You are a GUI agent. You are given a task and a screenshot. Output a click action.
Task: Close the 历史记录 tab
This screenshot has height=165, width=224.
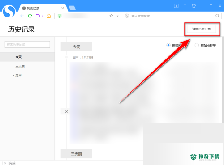tap(63, 8)
